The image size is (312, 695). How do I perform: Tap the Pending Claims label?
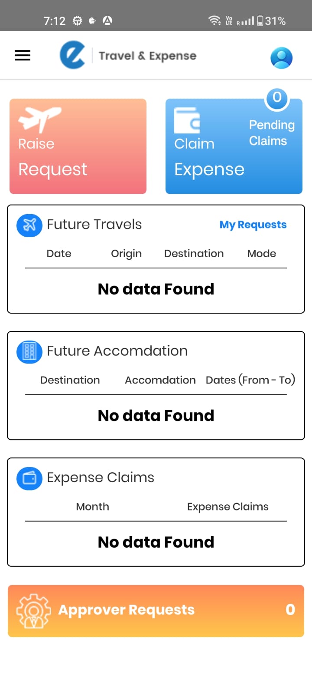[x=271, y=133]
